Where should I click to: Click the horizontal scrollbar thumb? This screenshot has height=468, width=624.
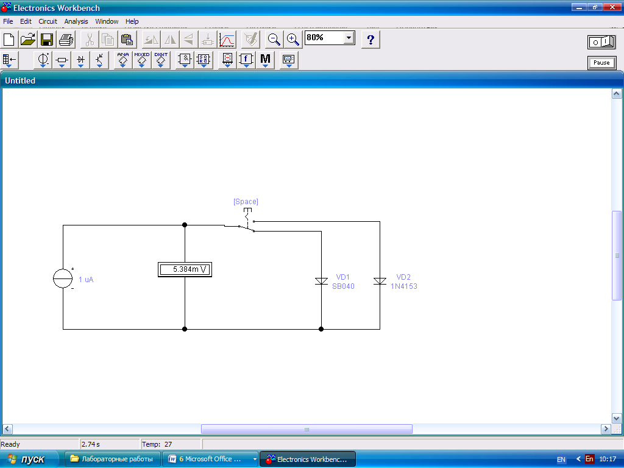307,429
